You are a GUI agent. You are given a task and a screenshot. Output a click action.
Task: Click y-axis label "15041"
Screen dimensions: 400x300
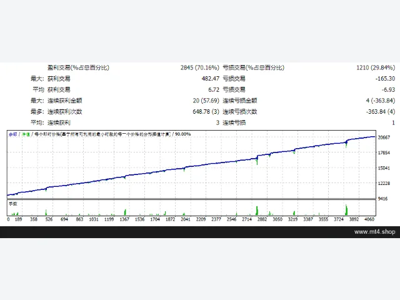384,168
